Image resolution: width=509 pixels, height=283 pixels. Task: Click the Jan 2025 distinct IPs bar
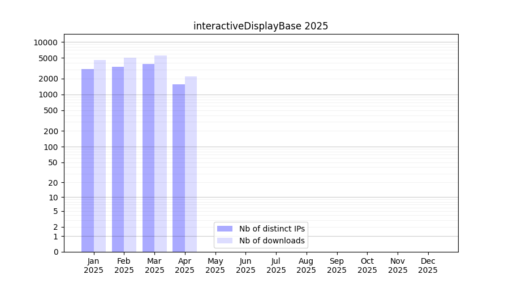pyautogui.click(x=88, y=160)
